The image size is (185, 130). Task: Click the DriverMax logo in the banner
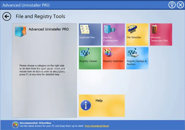click(x=15, y=125)
